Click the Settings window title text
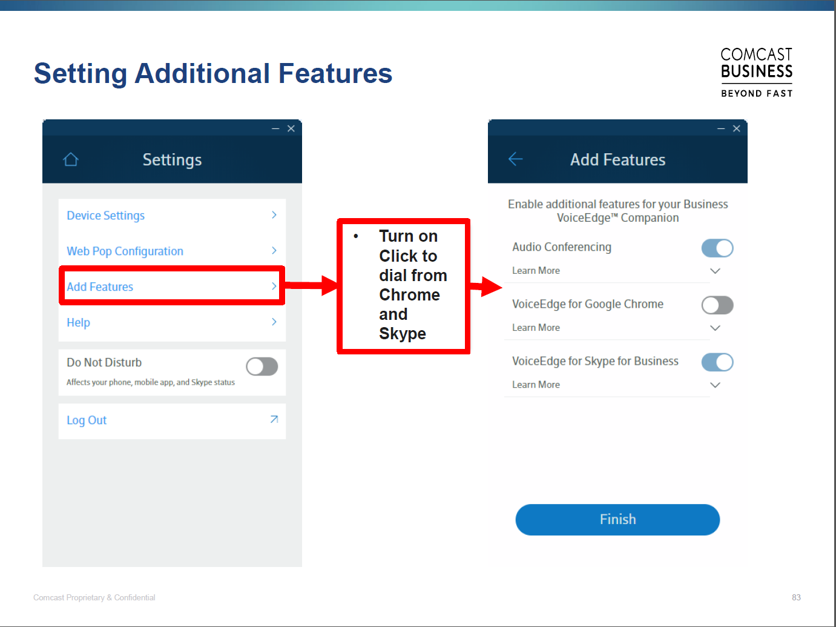 click(x=172, y=159)
